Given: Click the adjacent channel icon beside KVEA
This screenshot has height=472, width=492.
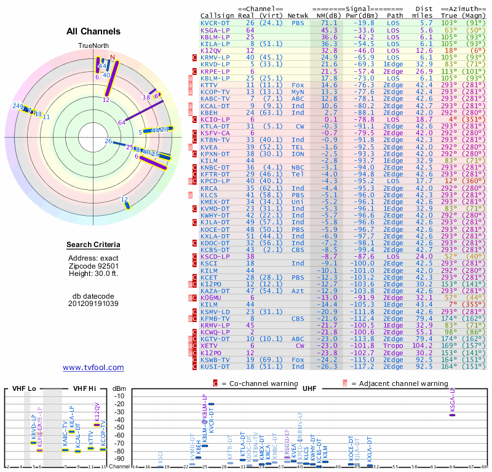Looking at the screenshot, I should [x=190, y=147].
